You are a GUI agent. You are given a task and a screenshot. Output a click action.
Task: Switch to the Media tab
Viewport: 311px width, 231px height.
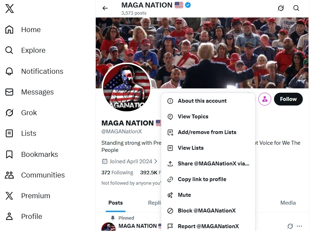(288, 203)
